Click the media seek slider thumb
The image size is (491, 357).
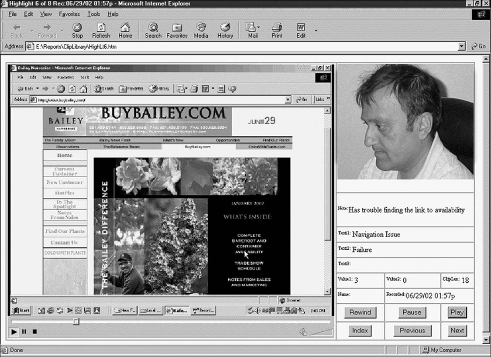tap(76, 321)
